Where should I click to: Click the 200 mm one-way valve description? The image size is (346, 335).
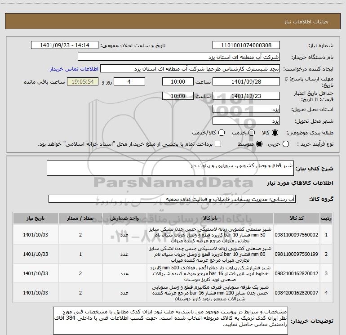(210, 293)
